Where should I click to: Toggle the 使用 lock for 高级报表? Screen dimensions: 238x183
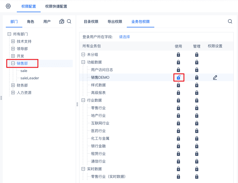(x=178, y=93)
